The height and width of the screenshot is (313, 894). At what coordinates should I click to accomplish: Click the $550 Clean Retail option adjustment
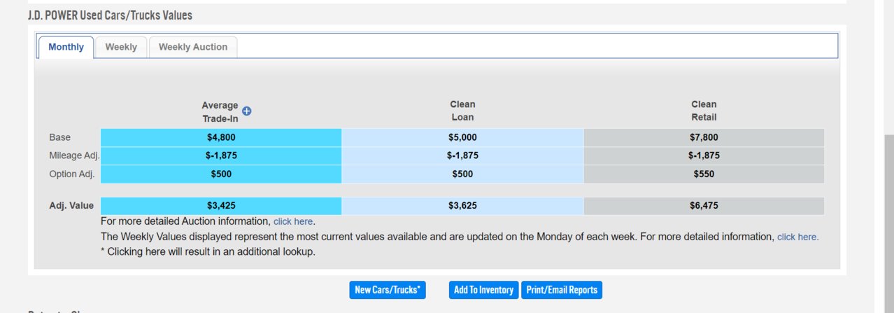[704, 174]
